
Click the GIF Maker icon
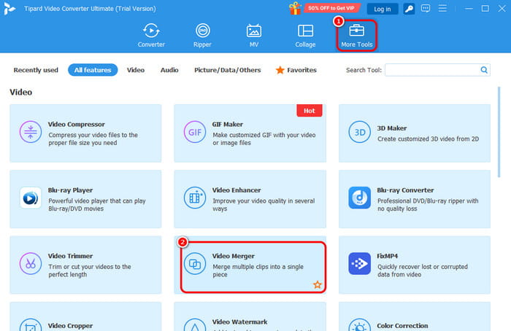click(195, 132)
